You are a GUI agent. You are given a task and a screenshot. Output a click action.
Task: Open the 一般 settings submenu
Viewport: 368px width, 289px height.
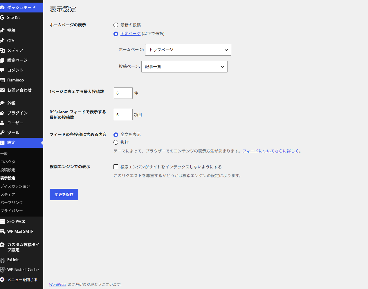4,154
